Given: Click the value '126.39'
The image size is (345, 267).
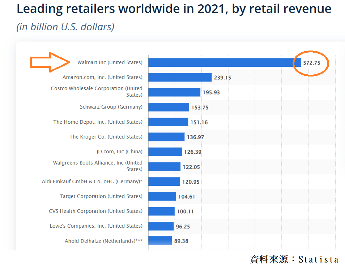Looking at the screenshot, I should pos(193,152).
